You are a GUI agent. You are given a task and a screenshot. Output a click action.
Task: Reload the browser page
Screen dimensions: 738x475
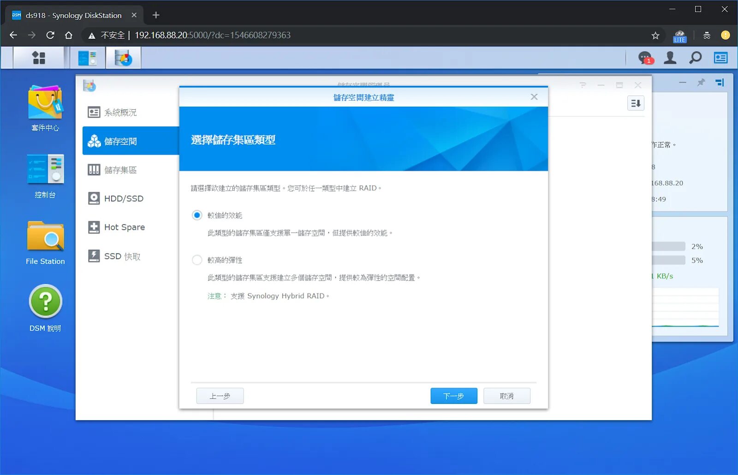(x=50, y=35)
